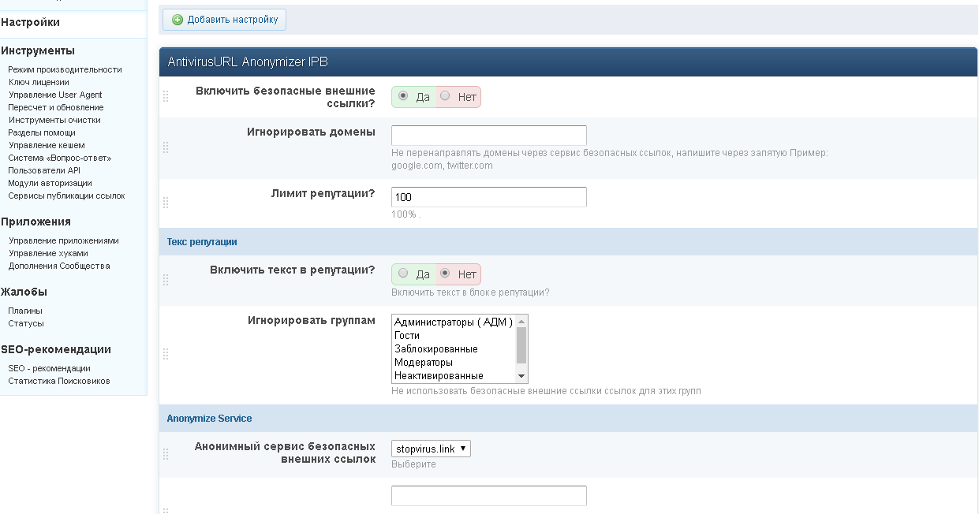The height and width of the screenshot is (514, 979).
Task: Open Управление хуками in the sidebar
Action: tap(48, 253)
